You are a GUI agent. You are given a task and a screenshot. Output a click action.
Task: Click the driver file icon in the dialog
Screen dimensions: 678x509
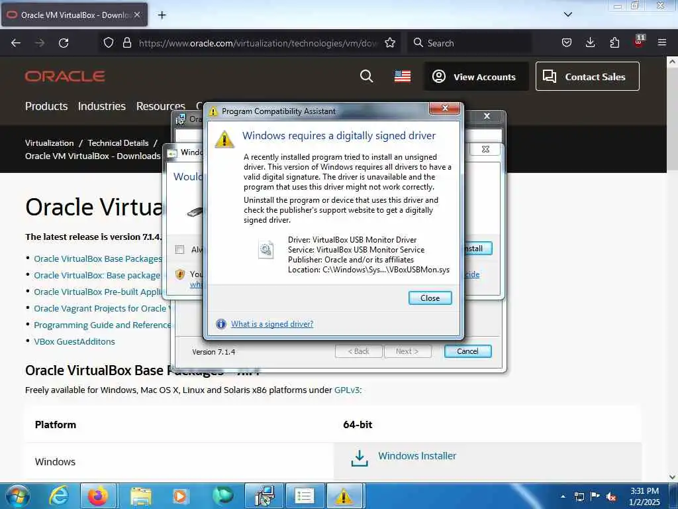(x=266, y=250)
